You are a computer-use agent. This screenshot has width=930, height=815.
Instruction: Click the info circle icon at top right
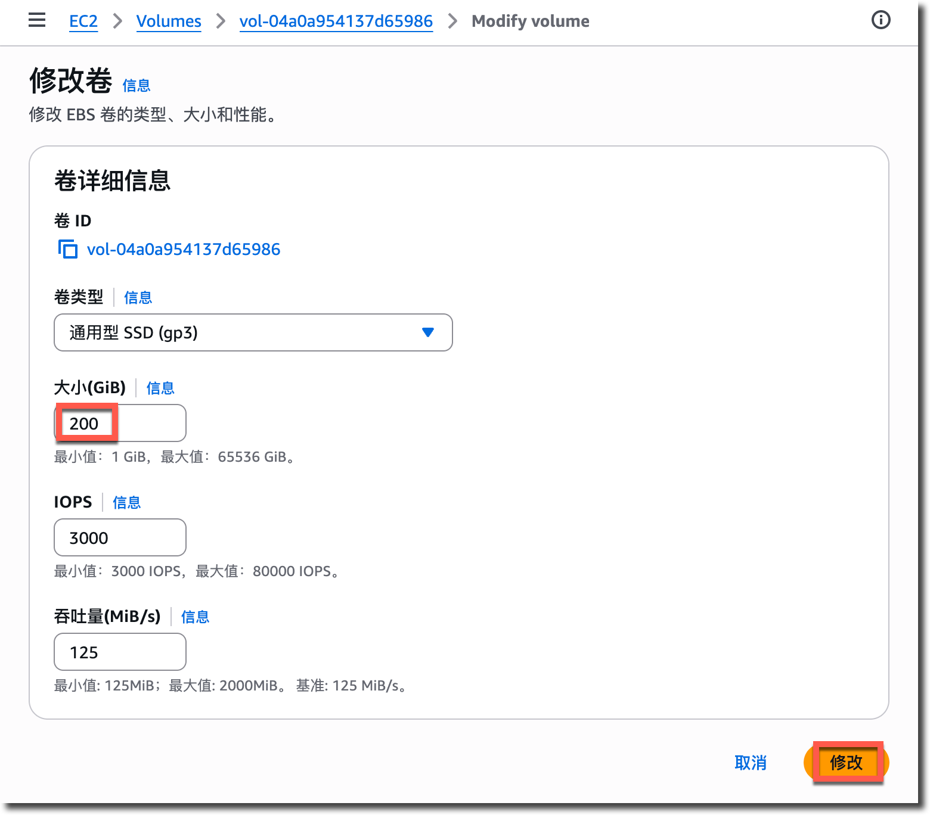click(881, 20)
